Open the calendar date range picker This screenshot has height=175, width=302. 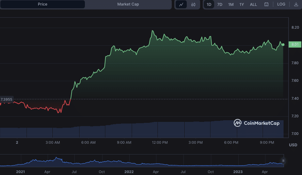266,5
